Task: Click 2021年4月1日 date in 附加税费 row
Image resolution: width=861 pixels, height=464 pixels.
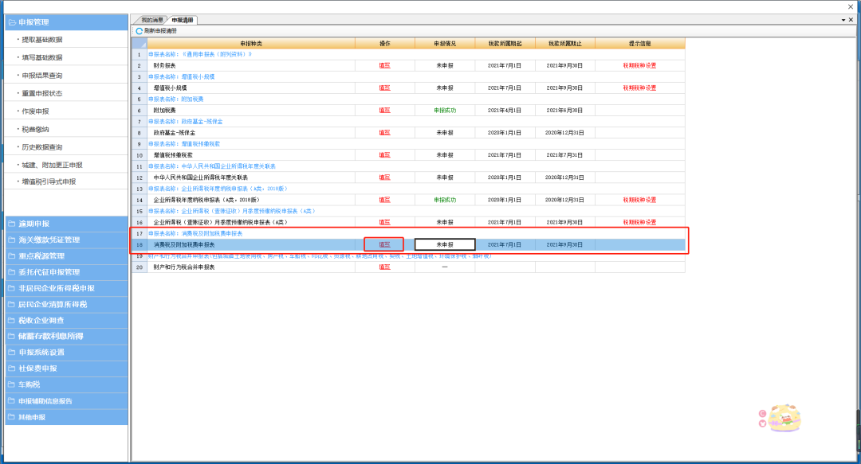Action: point(505,111)
